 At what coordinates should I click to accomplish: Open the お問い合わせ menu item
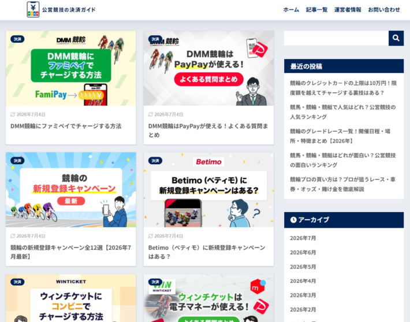tap(384, 10)
